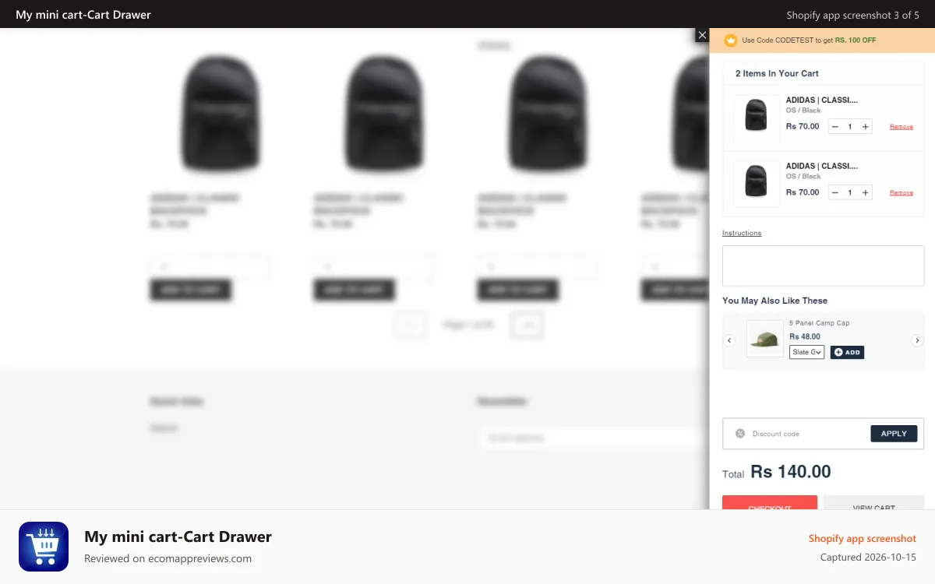The image size is (935, 584).
Task: Remove the second ADIDAS item from the cart
Action: (x=901, y=192)
